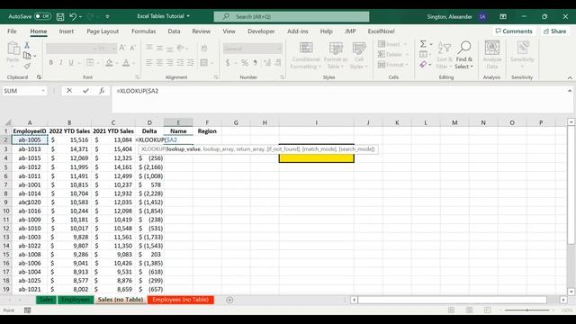This screenshot has width=576, height=324.
Task: Add a new sheet with plus icon
Action: [x=229, y=300]
